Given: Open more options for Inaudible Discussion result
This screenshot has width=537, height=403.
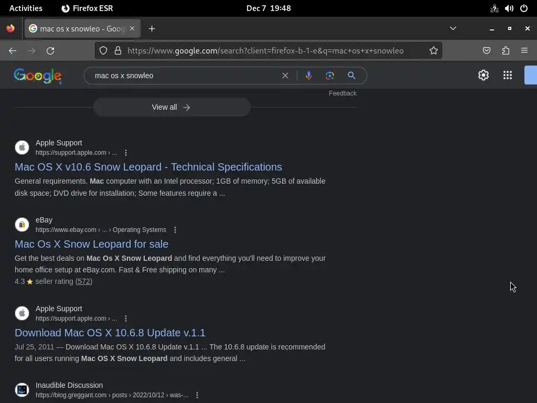Looking at the screenshot, I should pyautogui.click(x=197, y=395).
